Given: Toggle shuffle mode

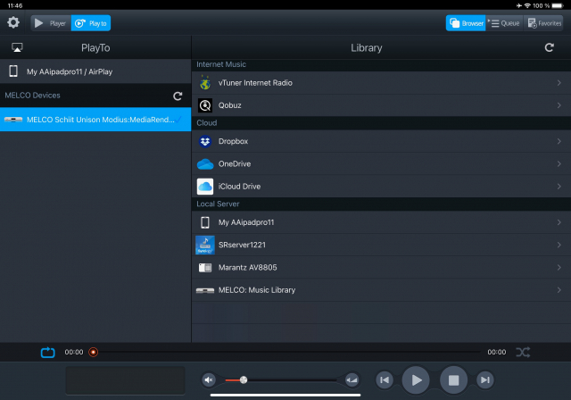Looking at the screenshot, I should [x=523, y=353].
